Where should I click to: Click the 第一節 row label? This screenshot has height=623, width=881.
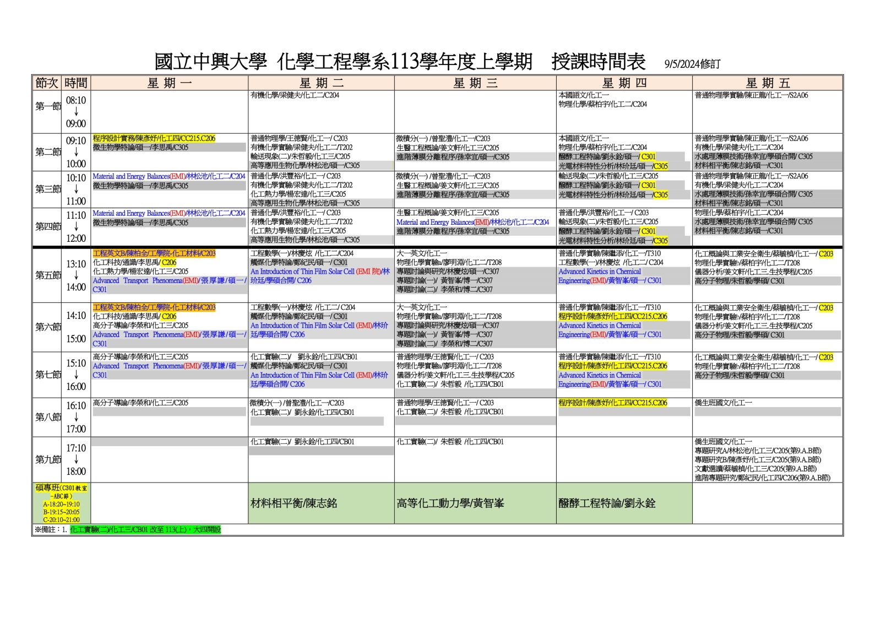click(x=47, y=106)
